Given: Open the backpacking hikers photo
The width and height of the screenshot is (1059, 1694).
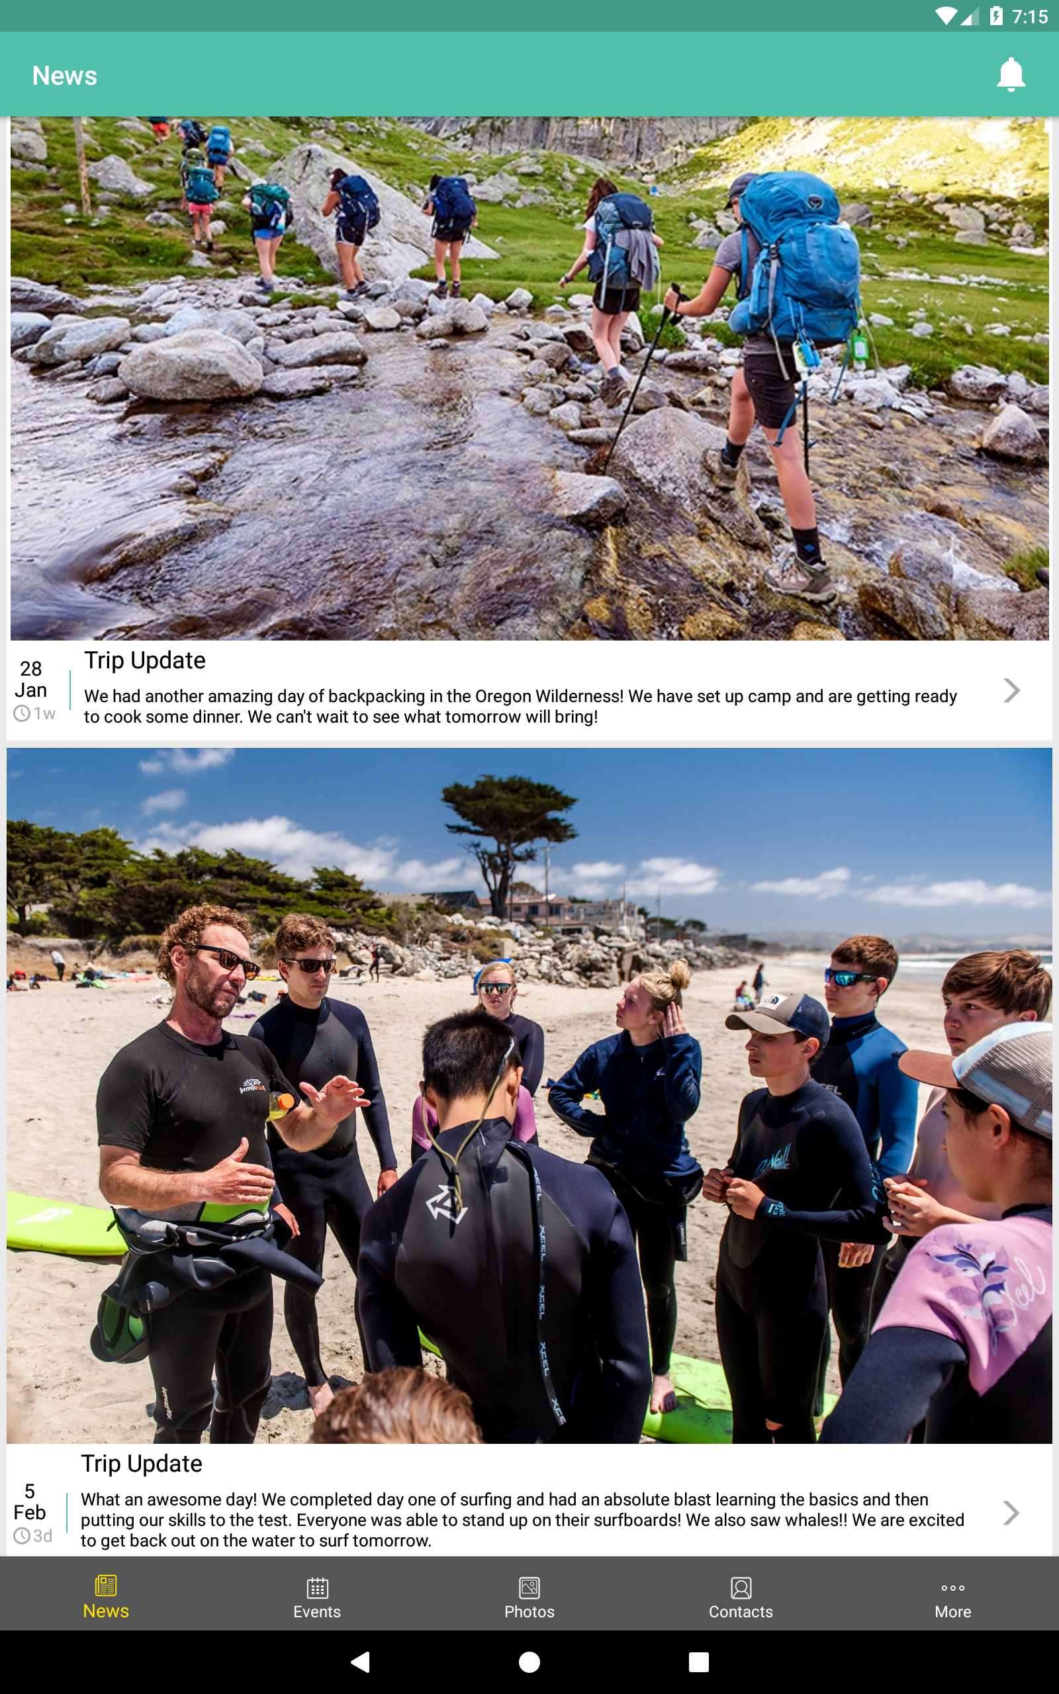Looking at the screenshot, I should pos(529,378).
